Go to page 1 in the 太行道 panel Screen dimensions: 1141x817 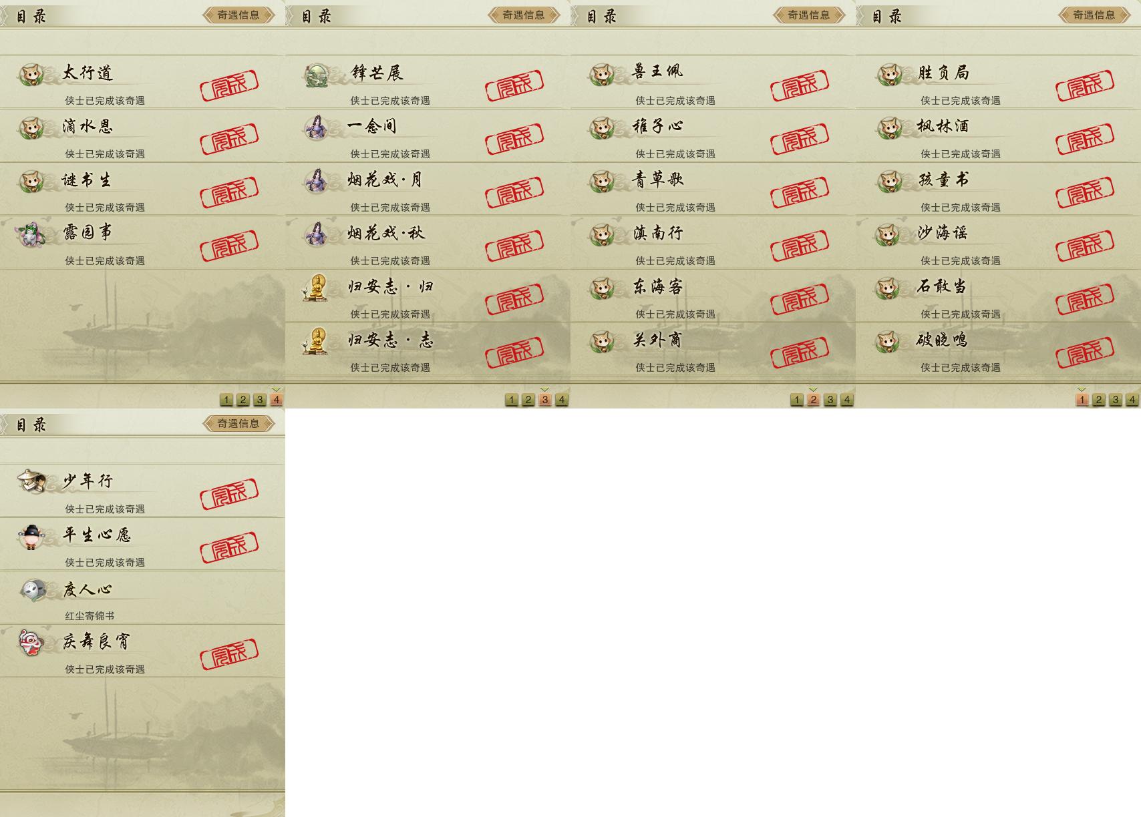[226, 400]
